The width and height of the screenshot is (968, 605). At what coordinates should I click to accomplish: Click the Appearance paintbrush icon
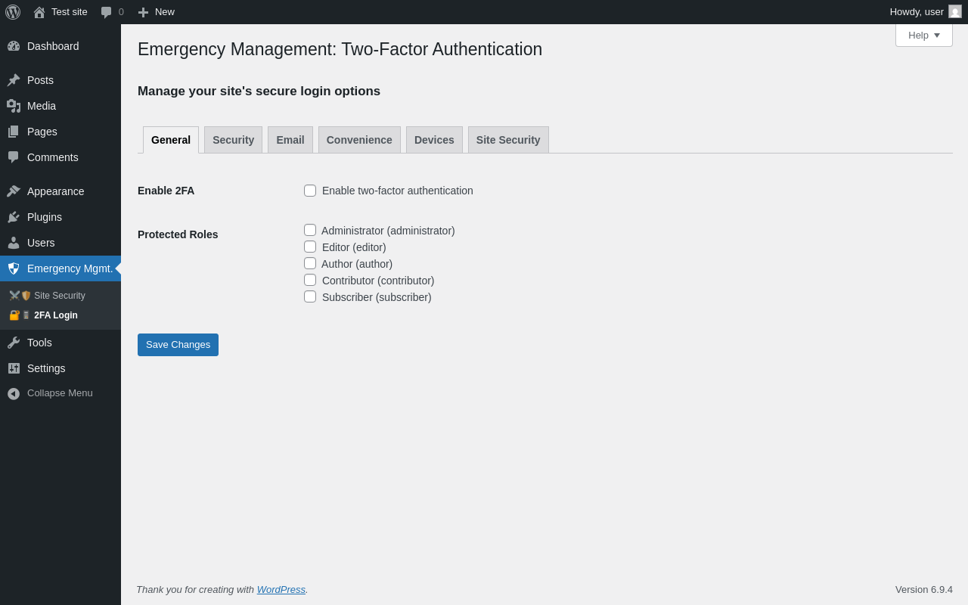14,191
